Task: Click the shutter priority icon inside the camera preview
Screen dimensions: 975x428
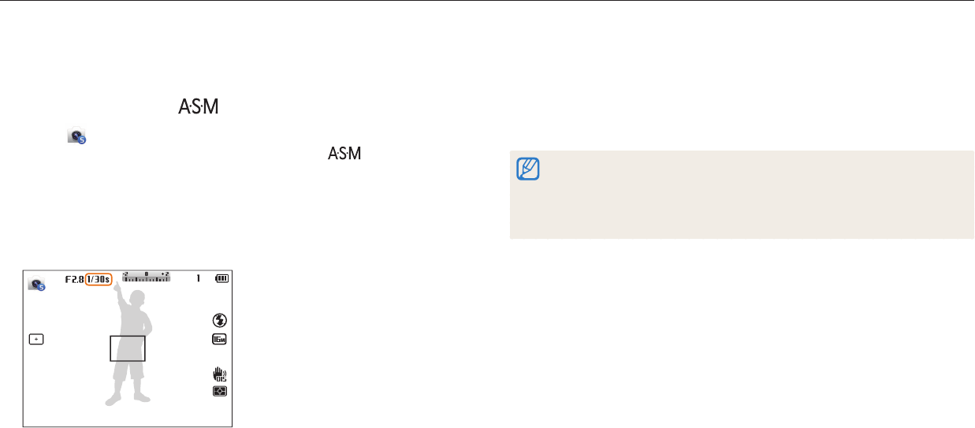Action: pos(36,285)
